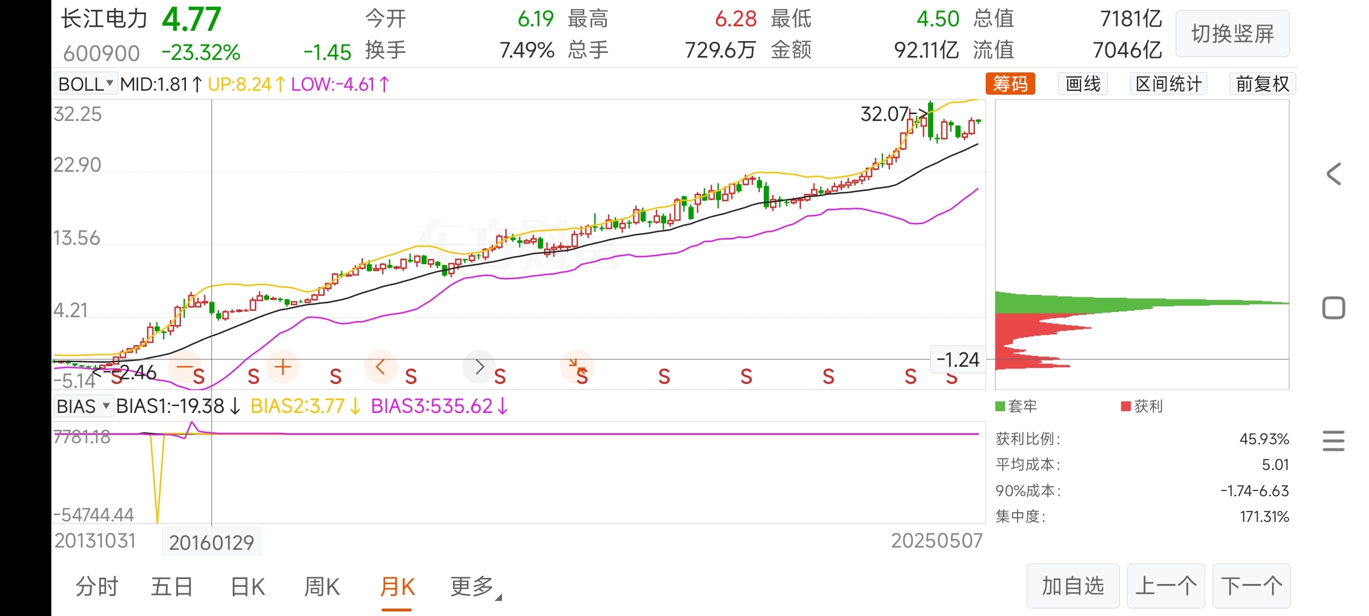Tap the red 获利 legend swatch

coord(1126,406)
